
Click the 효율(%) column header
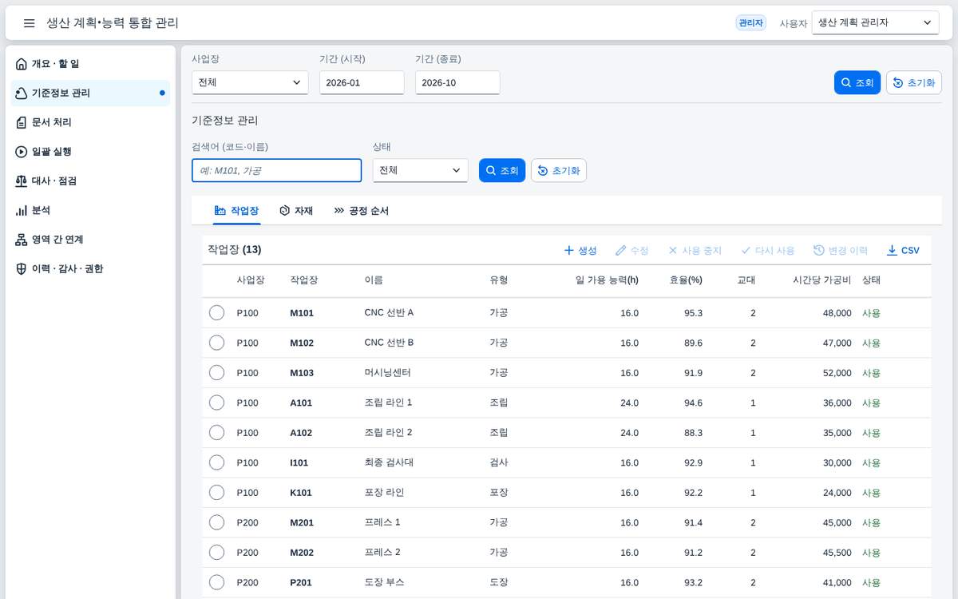[x=686, y=280]
